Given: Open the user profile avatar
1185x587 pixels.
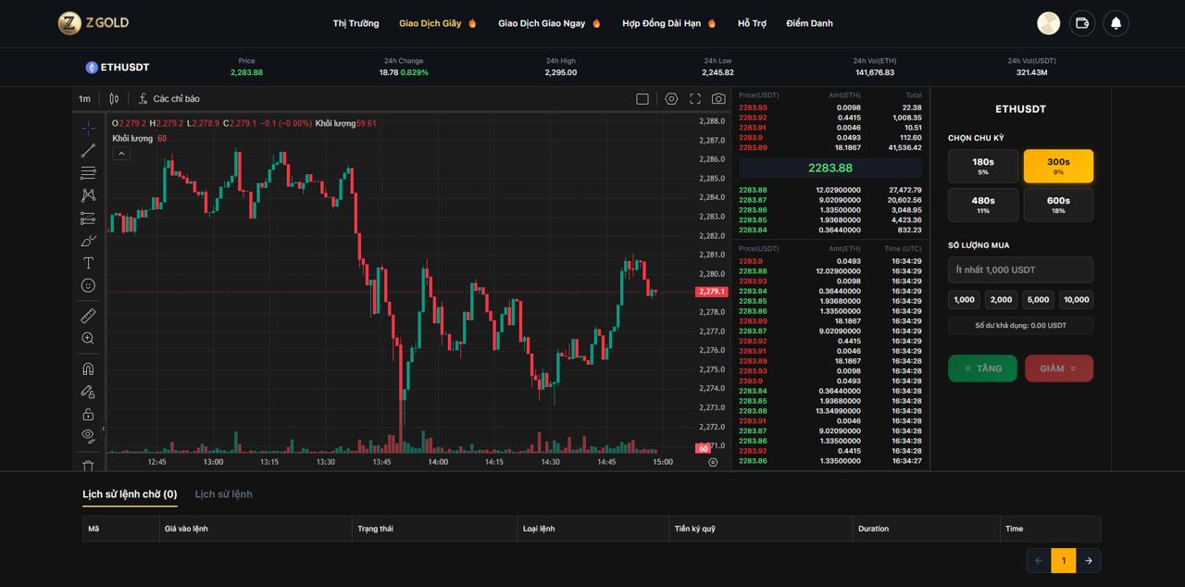Looking at the screenshot, I should pos(1048,23).
